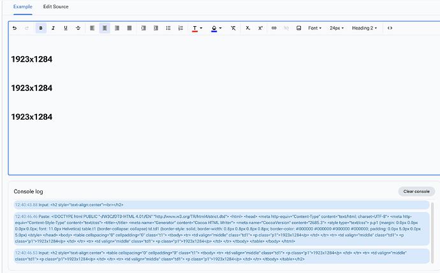Toggle italic formatting

tap(54, 28)
